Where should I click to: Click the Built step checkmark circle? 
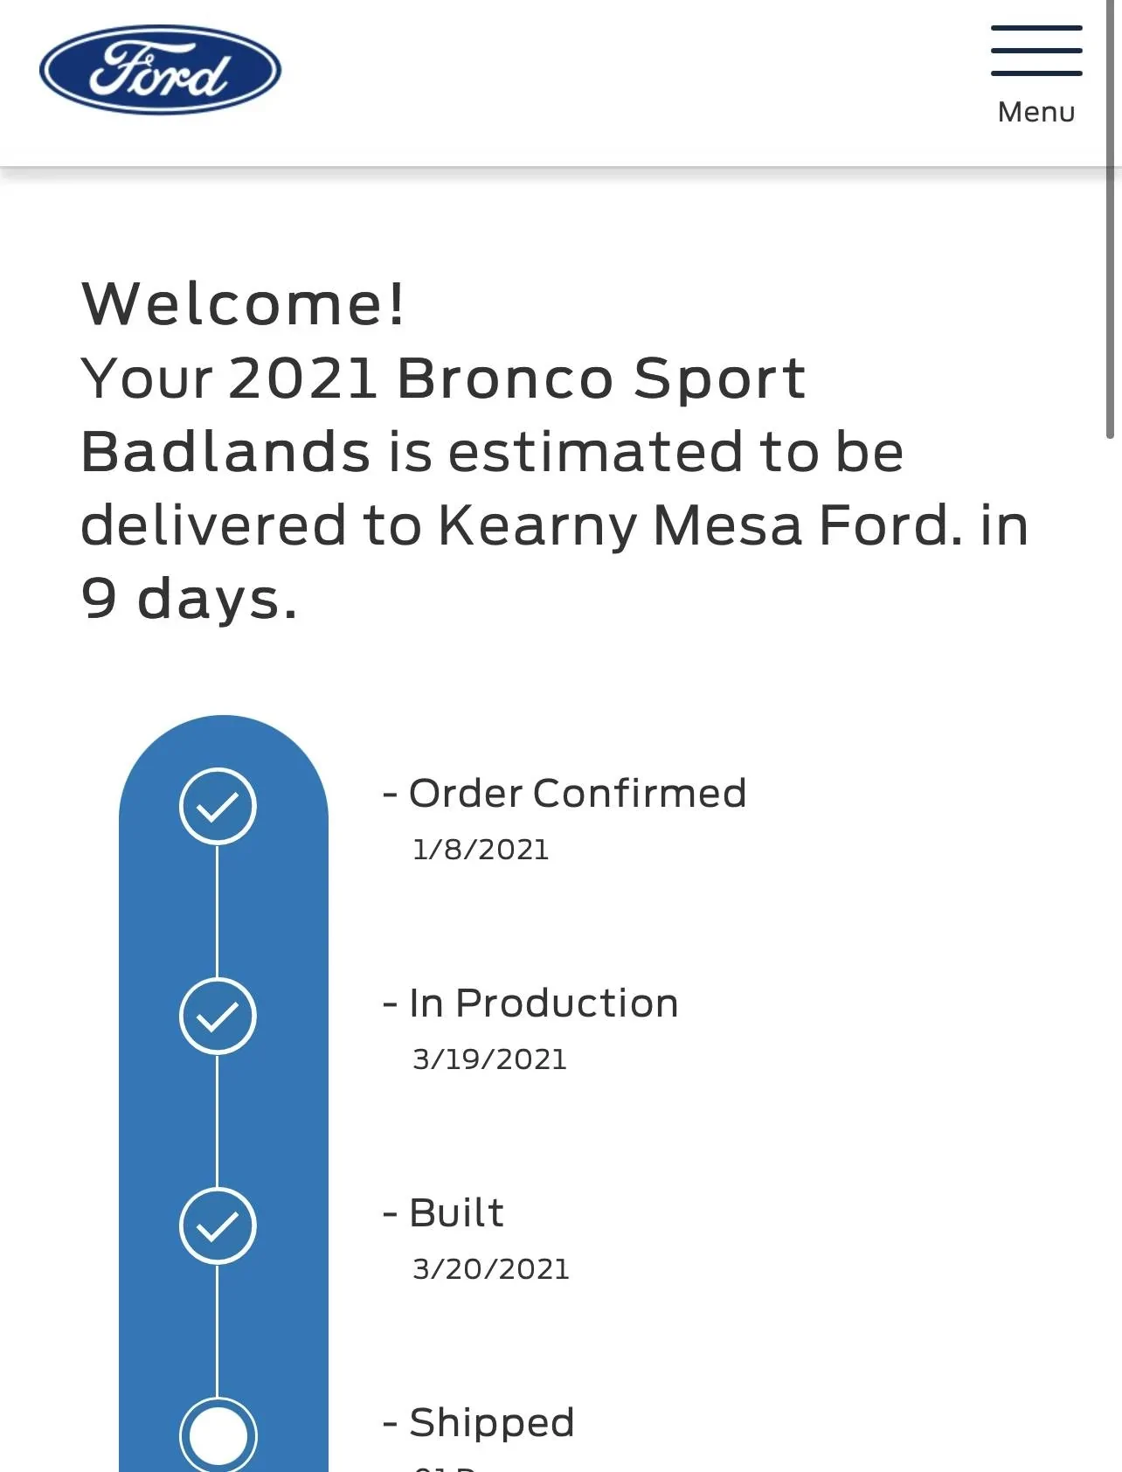point(218,1226)
